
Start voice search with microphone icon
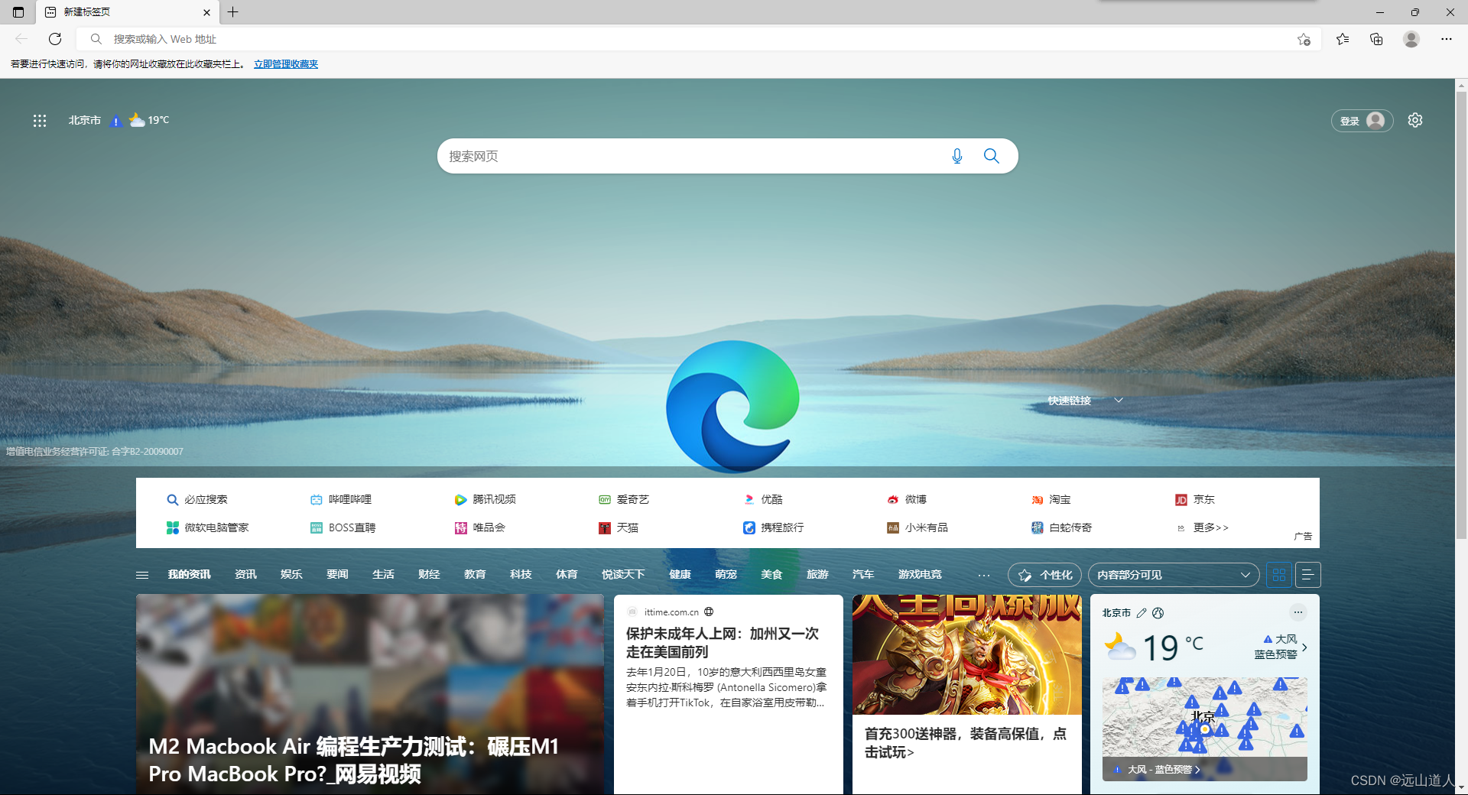click(x=956, y=156)
